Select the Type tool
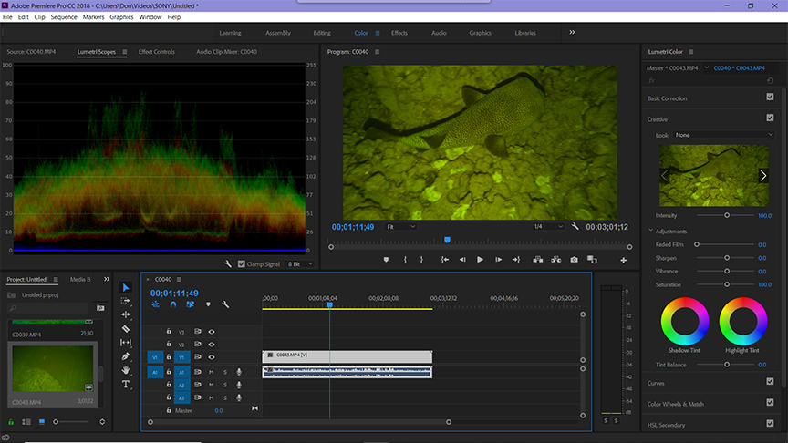Viewport: 788px width, 443px height. [126, 385]
